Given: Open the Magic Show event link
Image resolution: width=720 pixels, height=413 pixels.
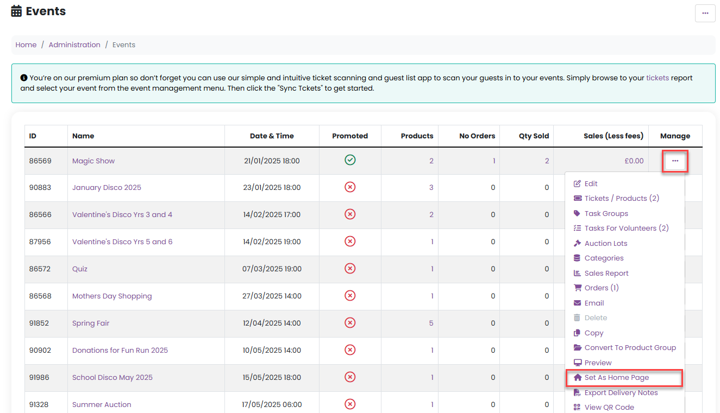Looking at the screenshot, I should (93, 161).
